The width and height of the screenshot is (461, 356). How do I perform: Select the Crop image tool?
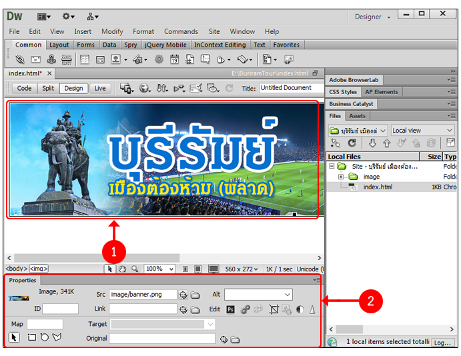[x=274, y=309]
